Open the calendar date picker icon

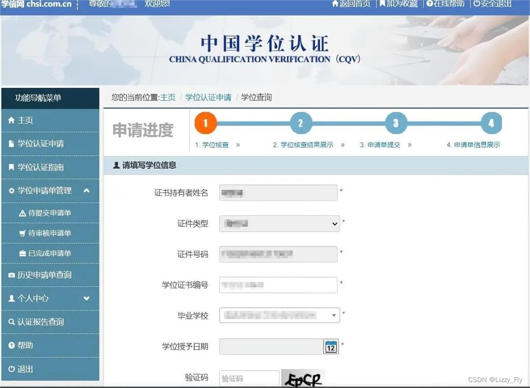tap(331, 347)
